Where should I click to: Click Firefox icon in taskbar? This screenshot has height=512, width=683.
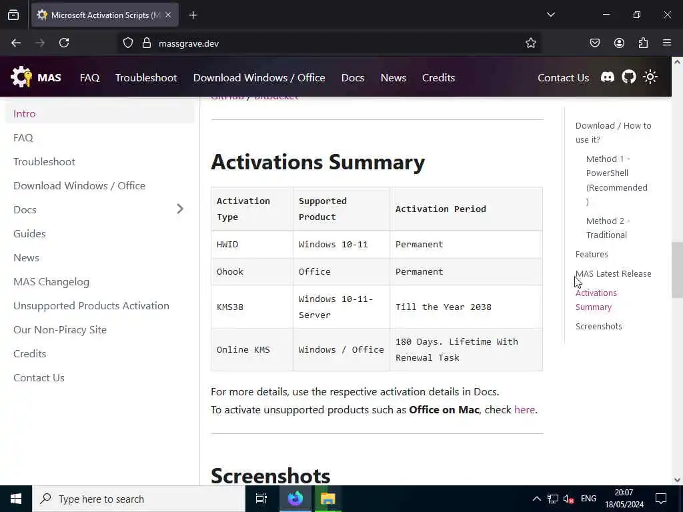pos(295,499)
